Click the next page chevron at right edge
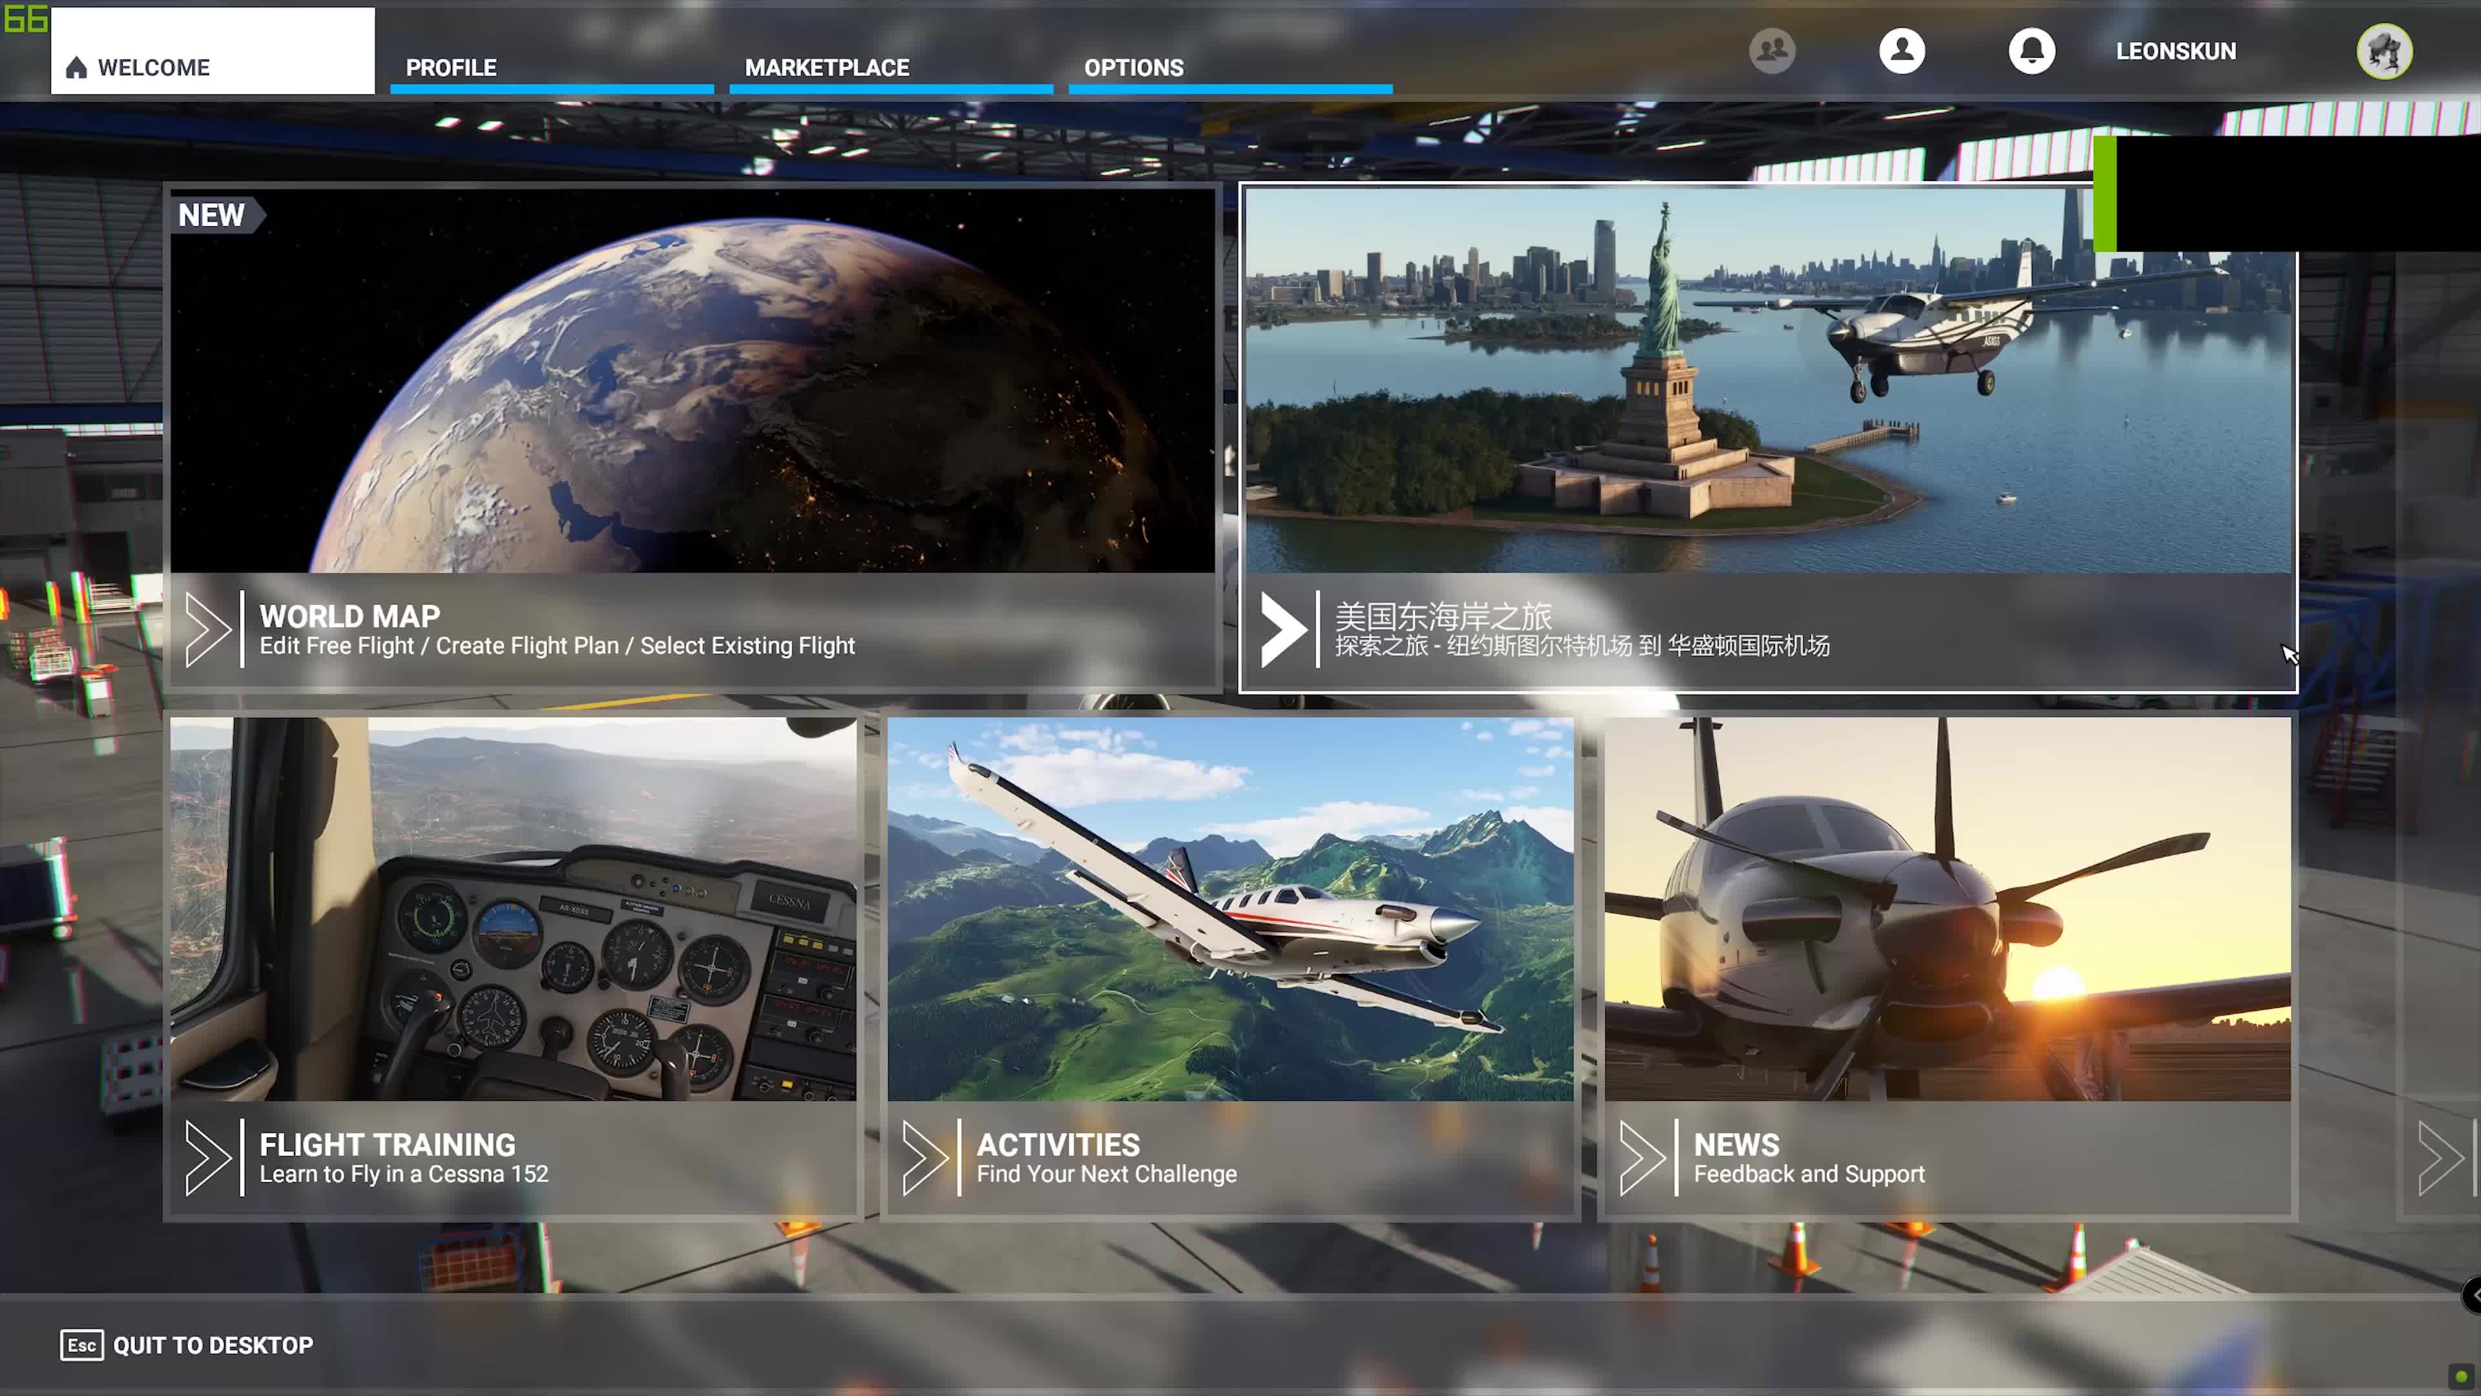This screenshot has width=2481, height=1396. point(2440,1157)
